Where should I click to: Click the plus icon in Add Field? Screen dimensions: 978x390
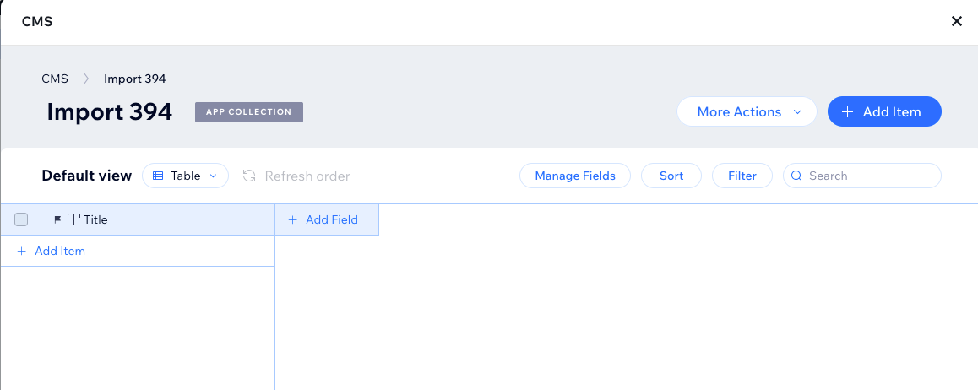pos(293,219)
